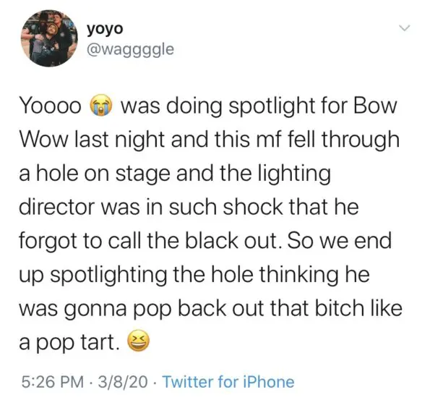This screenshot has height=400, width=430.
Task: Open the Twitter for iPhone source link
Action: tap(228, 382)
